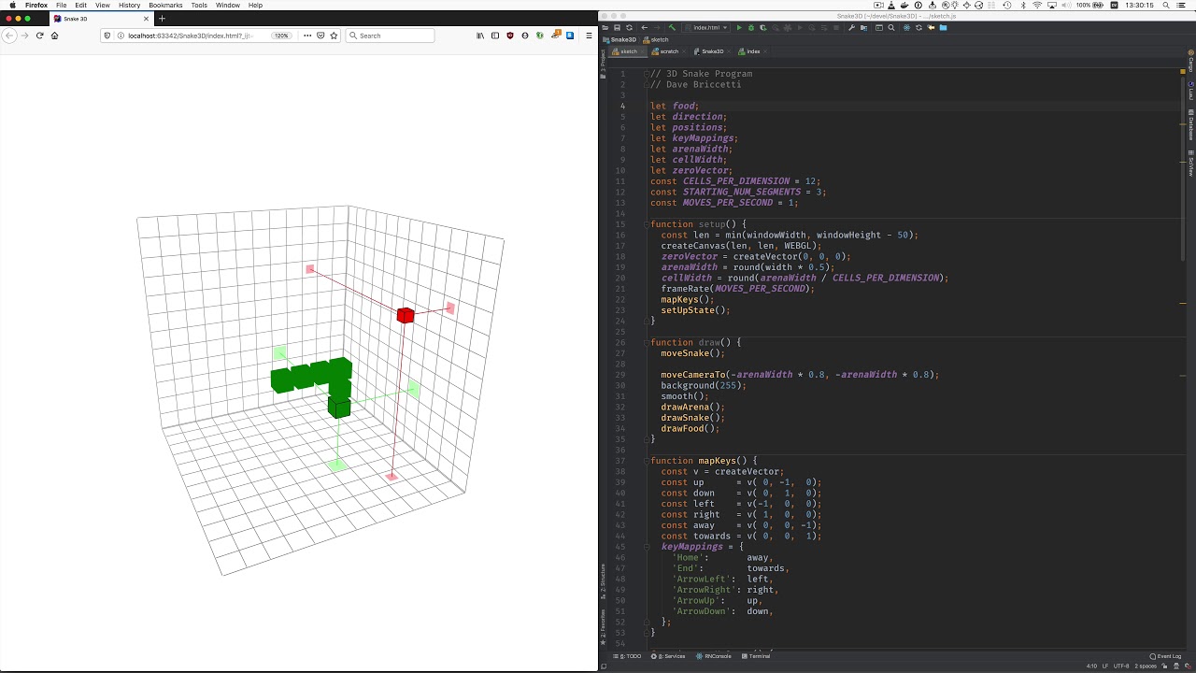Switch to the Snake3D editor tab

tap(712, 51)
